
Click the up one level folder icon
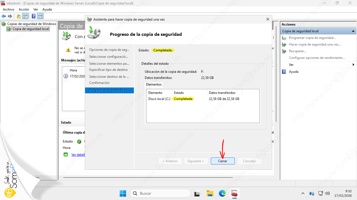pyautogui.click(x=19, y=16)
